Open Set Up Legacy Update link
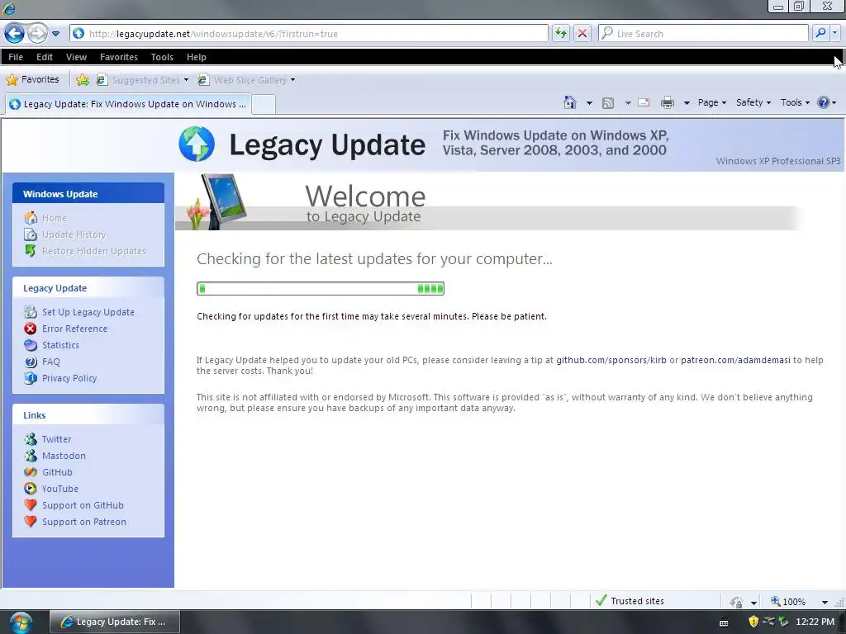846x634 pixels. (88, 312)
